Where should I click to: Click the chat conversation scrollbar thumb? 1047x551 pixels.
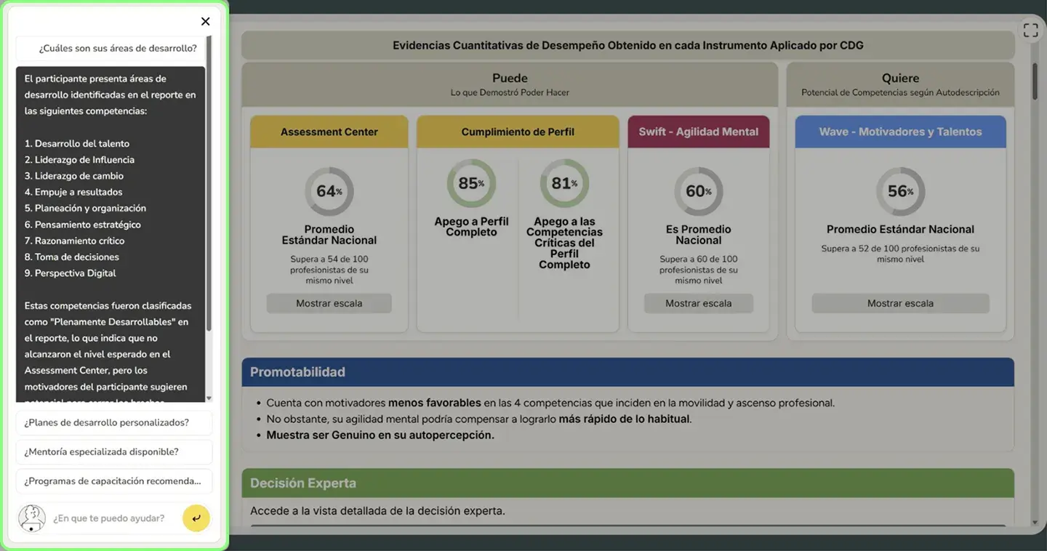pyautogui.click(x=209, y=183)
